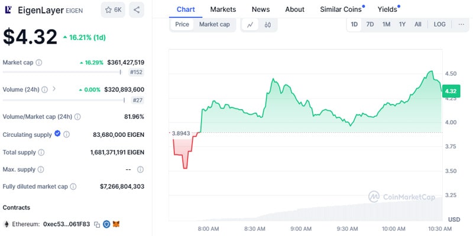Expand the Volume (24h) chevron arrow
This screenshot has width=473, height=236.
pyautogui.click(x=54, y=89)
